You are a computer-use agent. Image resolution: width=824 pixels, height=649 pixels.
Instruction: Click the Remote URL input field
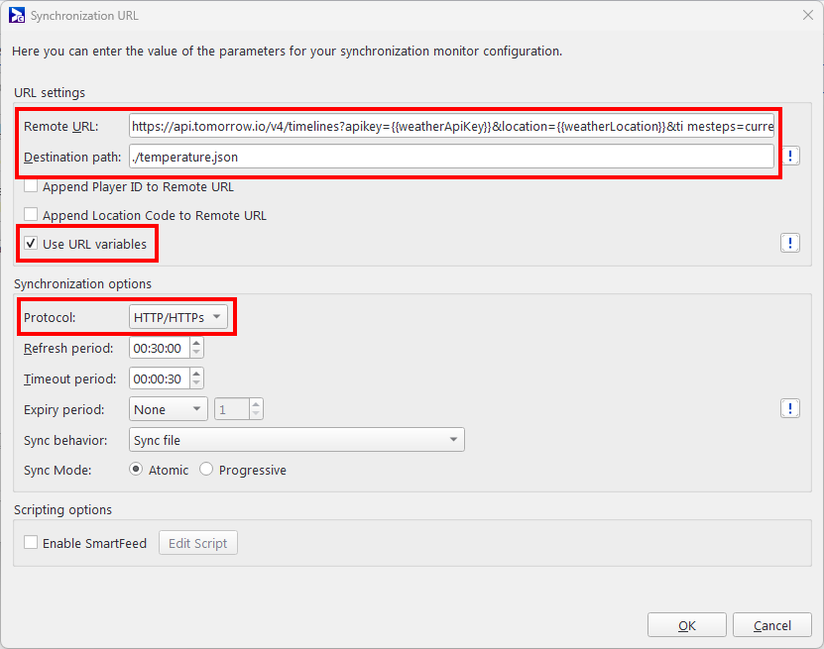click(x=451, y=127)
